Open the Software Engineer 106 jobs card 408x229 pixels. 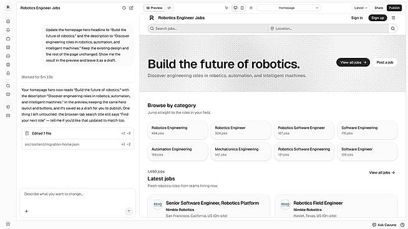click(367, 152)
